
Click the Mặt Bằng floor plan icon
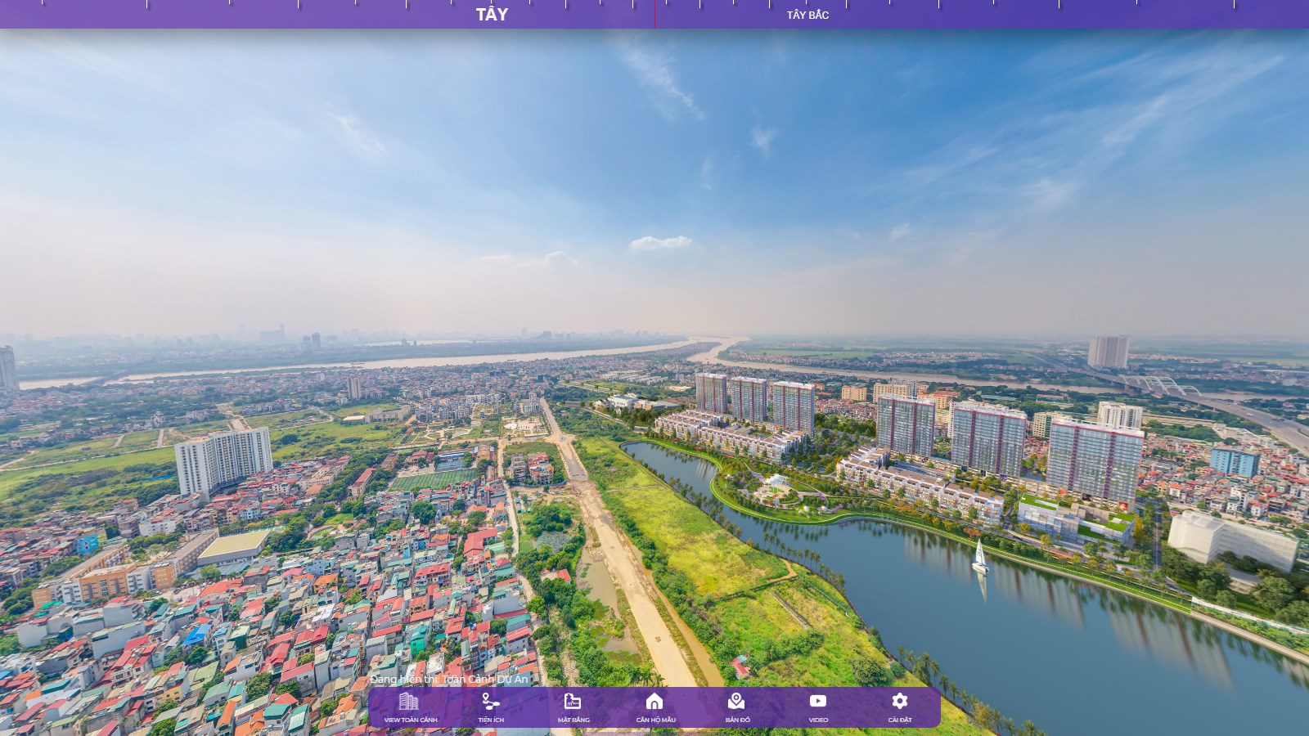572,700
